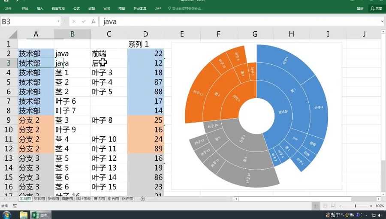Image resolution: width=386 pixels, height=219 pixels.
Task: Switch to the 折线图 sheet tab
Action: [x=54, y=198]
